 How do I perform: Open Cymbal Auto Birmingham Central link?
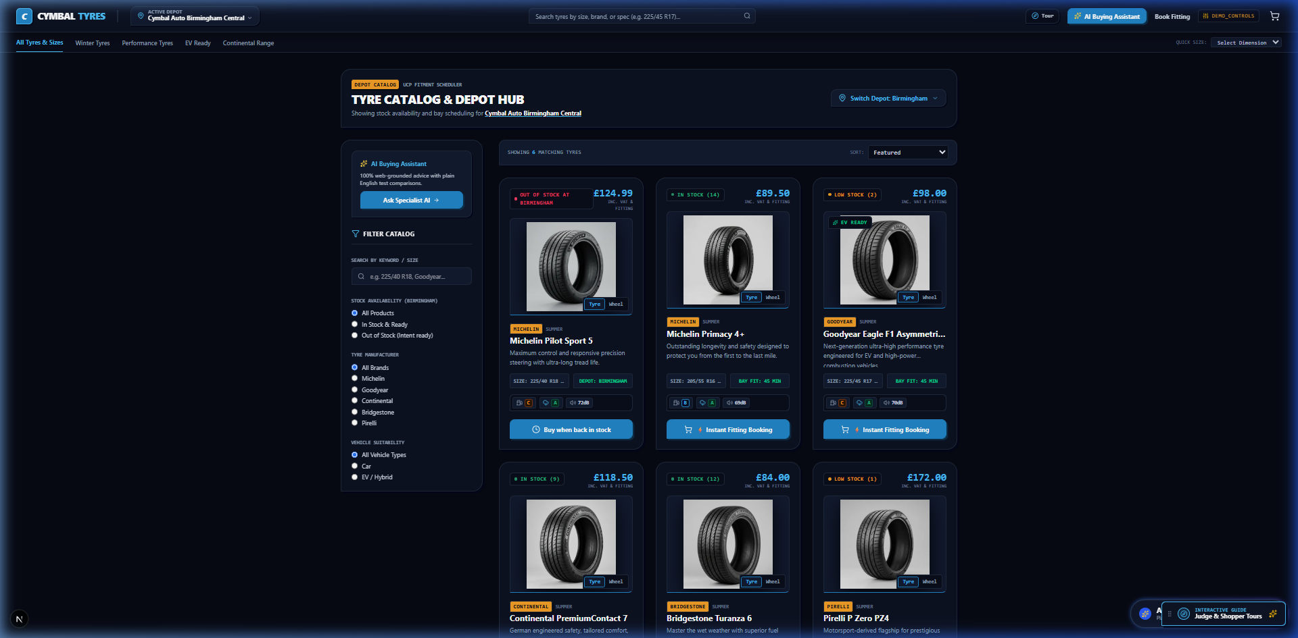pos(533,113)
